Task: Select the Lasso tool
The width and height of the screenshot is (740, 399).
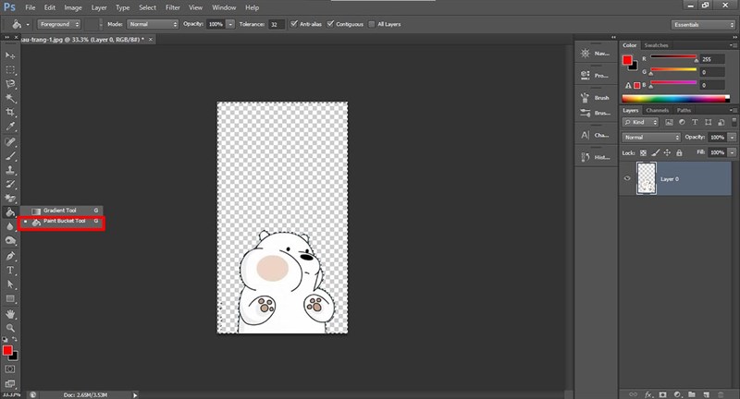Action: [x=10, y=84]
